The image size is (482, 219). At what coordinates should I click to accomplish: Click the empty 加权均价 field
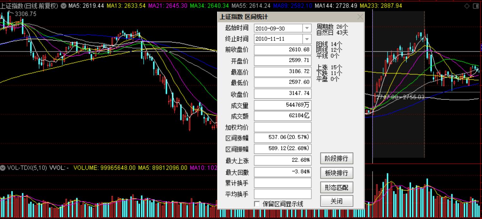[x=283, y=127]
